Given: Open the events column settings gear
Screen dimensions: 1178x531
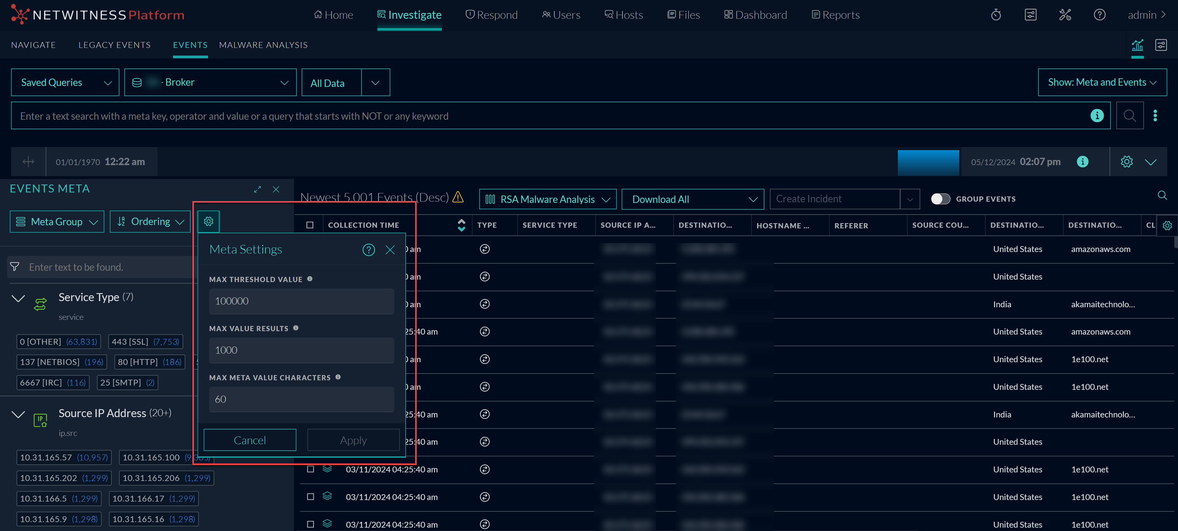Looking at the screenshot, I should 1167,226.
